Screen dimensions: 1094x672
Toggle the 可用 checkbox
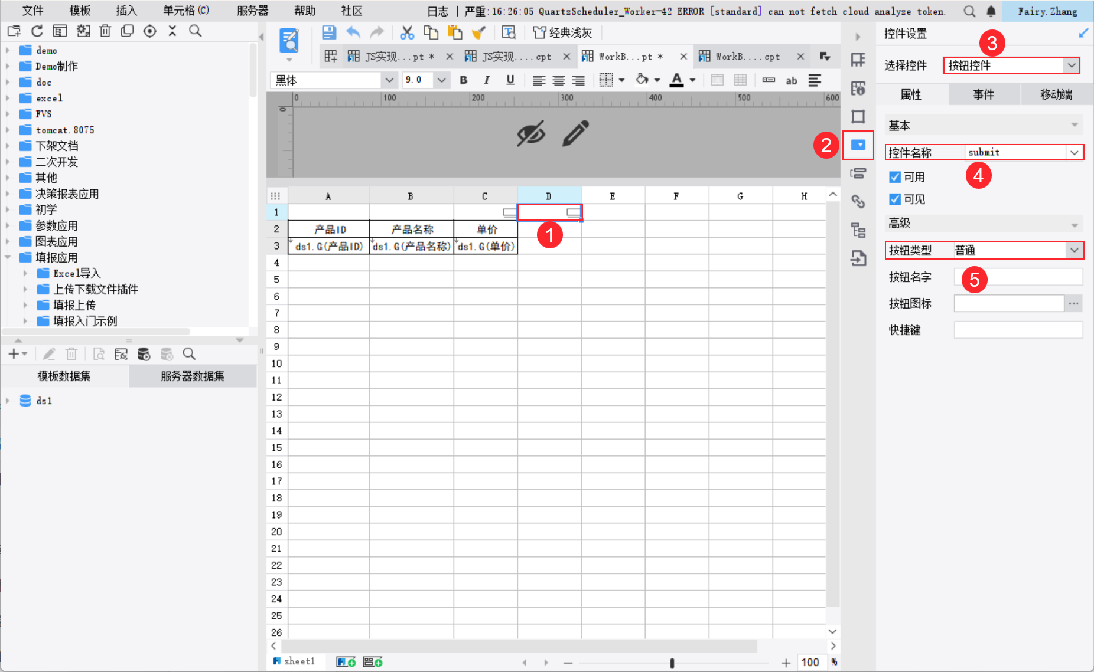895,177
